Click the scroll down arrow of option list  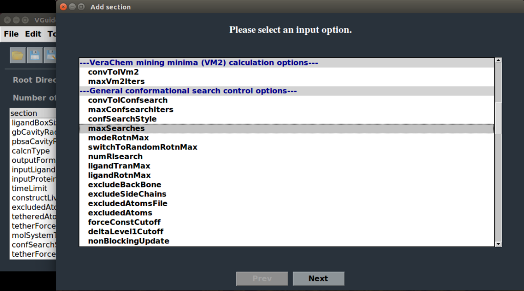click(x=498, y=244)
